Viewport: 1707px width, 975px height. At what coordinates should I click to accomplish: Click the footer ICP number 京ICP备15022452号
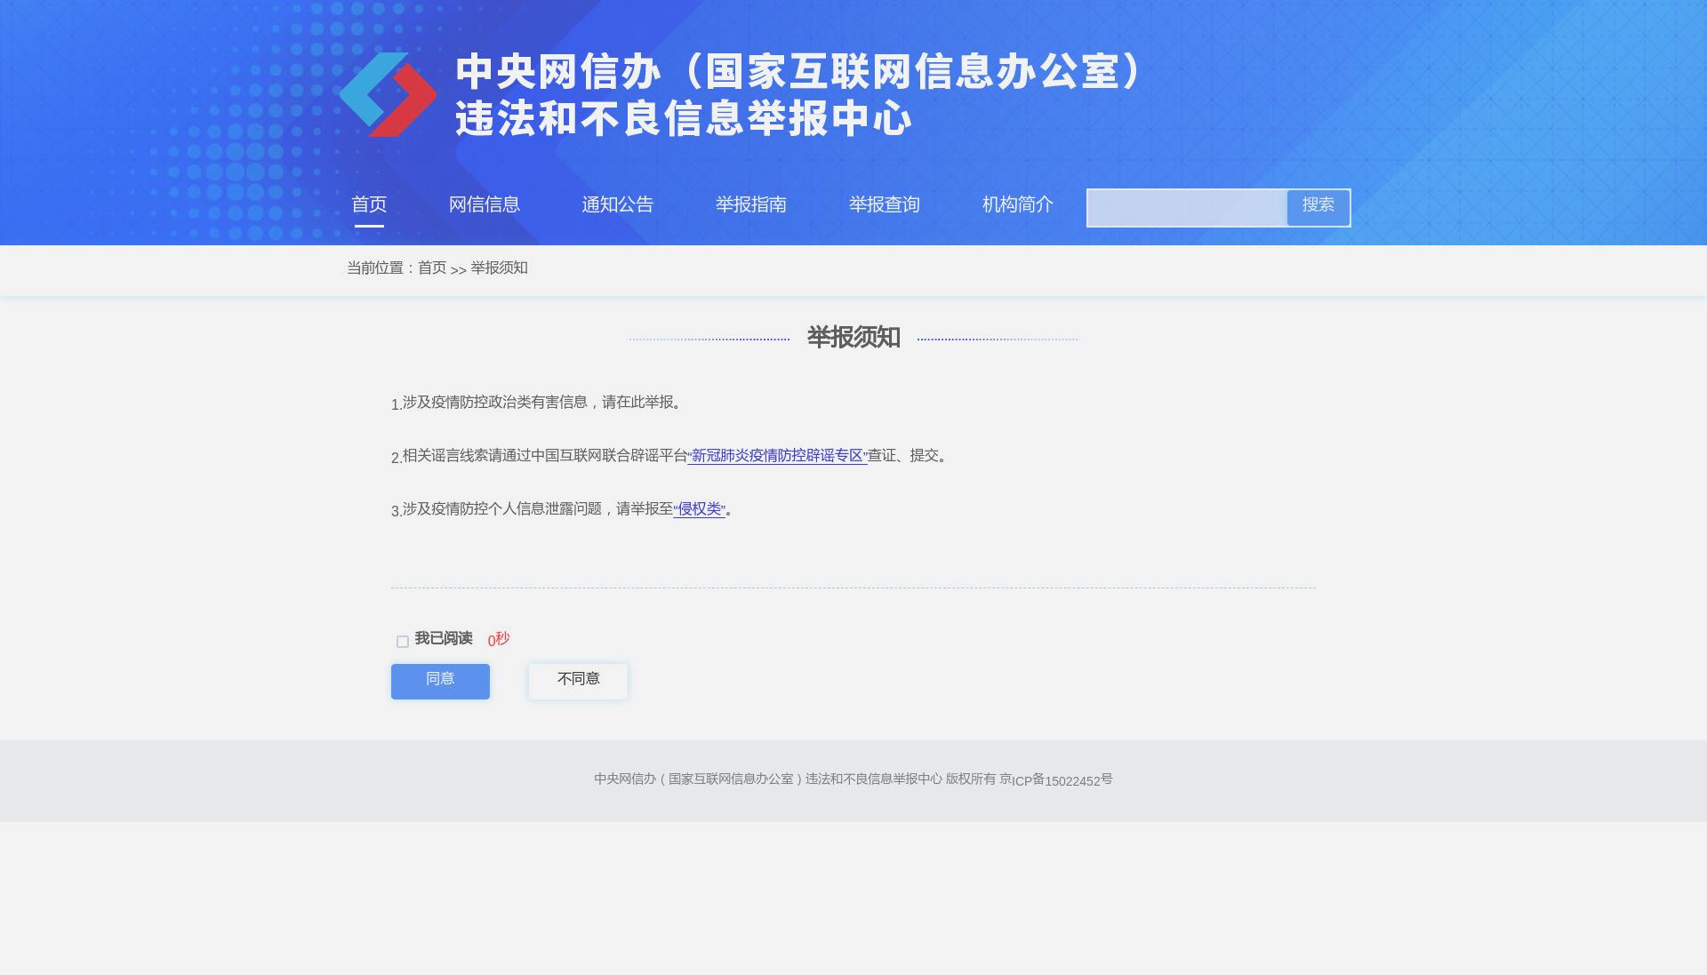pos(1056,779)
